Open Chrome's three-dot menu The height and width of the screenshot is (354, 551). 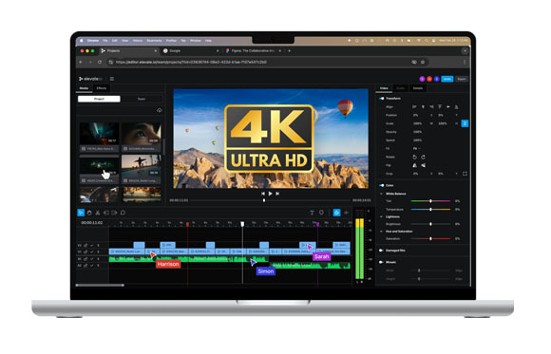(465, 62)
